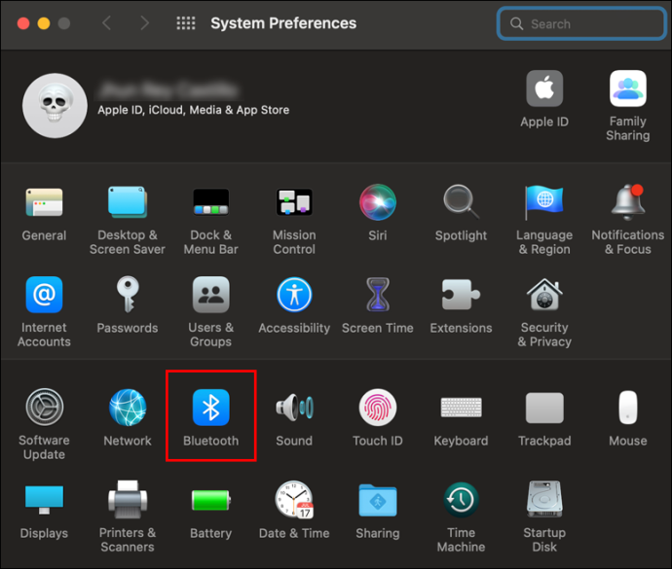Click the skull profile picture

click(x=55, y=105)
